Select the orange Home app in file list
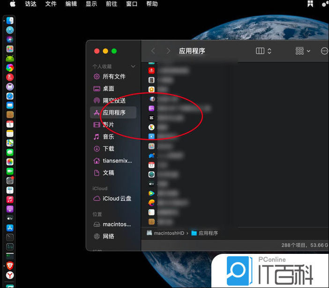Viewport: 329px width, 288px height. tap(151, 89)
